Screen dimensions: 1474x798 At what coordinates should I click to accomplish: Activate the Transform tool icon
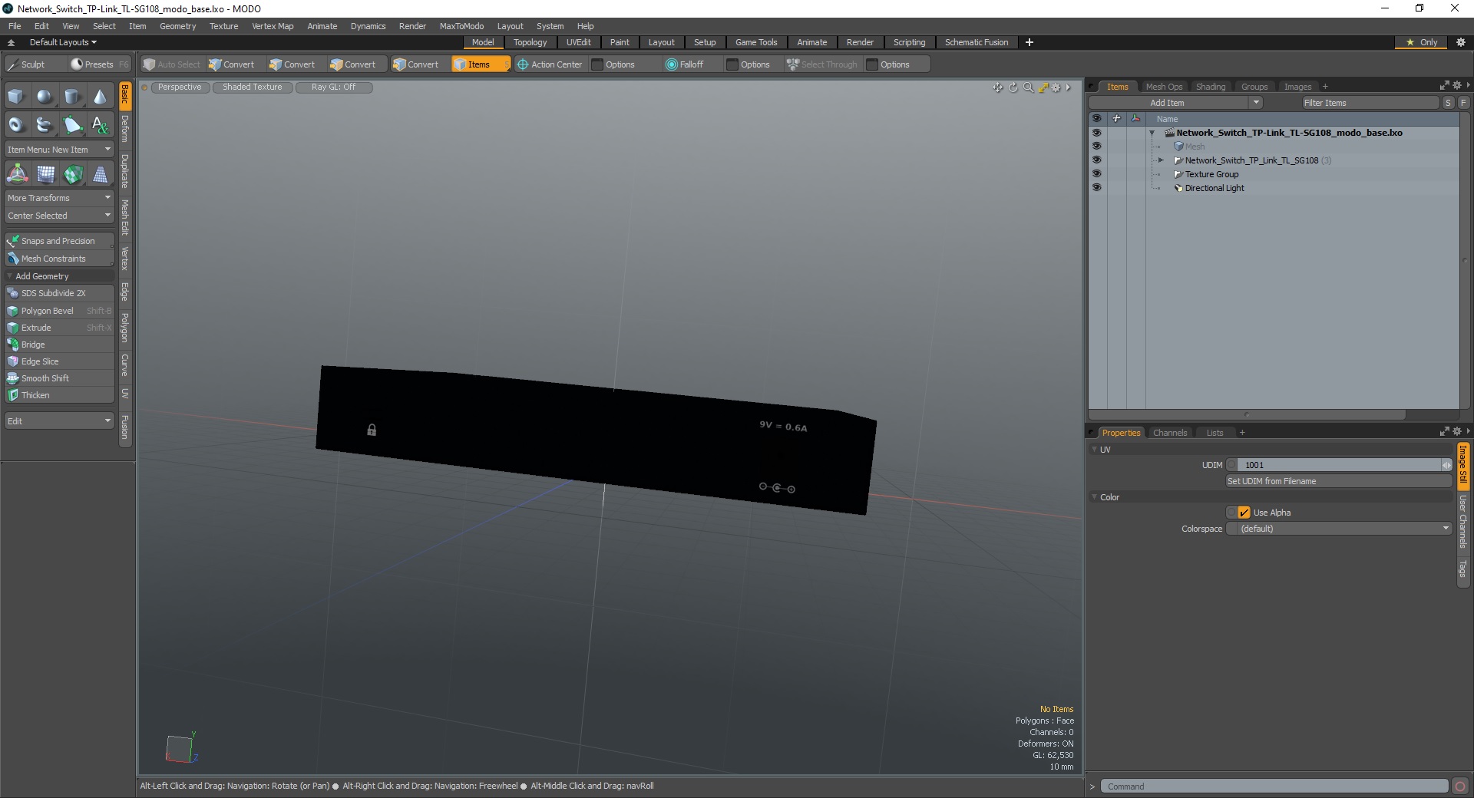pyautogui.click(x=17, y=175)
